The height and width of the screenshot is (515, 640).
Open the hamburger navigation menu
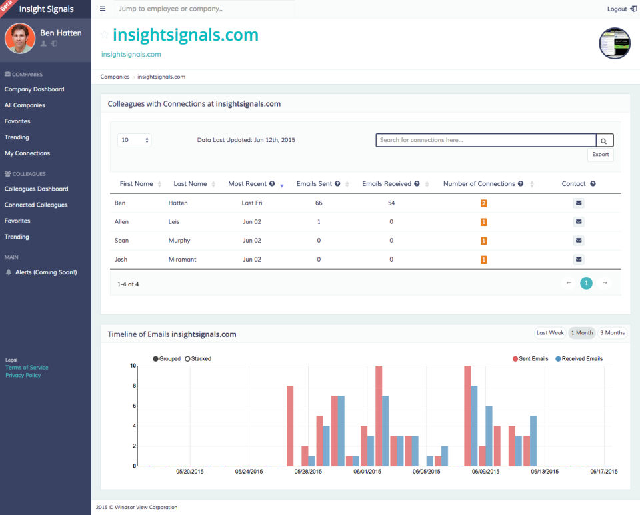tap(103, 9)
